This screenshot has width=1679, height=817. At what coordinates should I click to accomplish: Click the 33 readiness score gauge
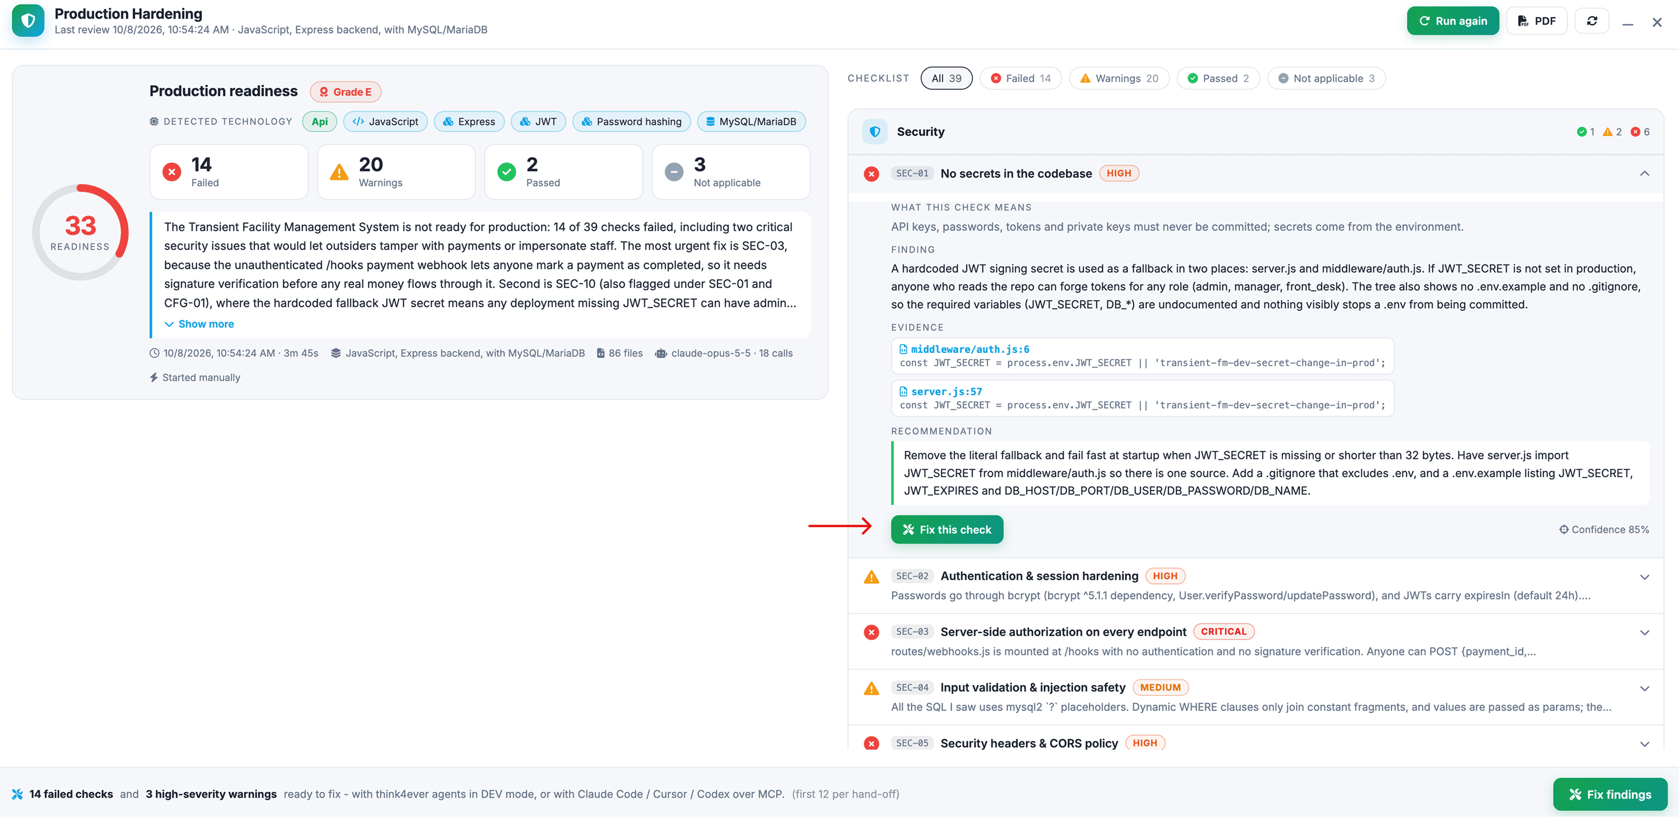point(80,233)
